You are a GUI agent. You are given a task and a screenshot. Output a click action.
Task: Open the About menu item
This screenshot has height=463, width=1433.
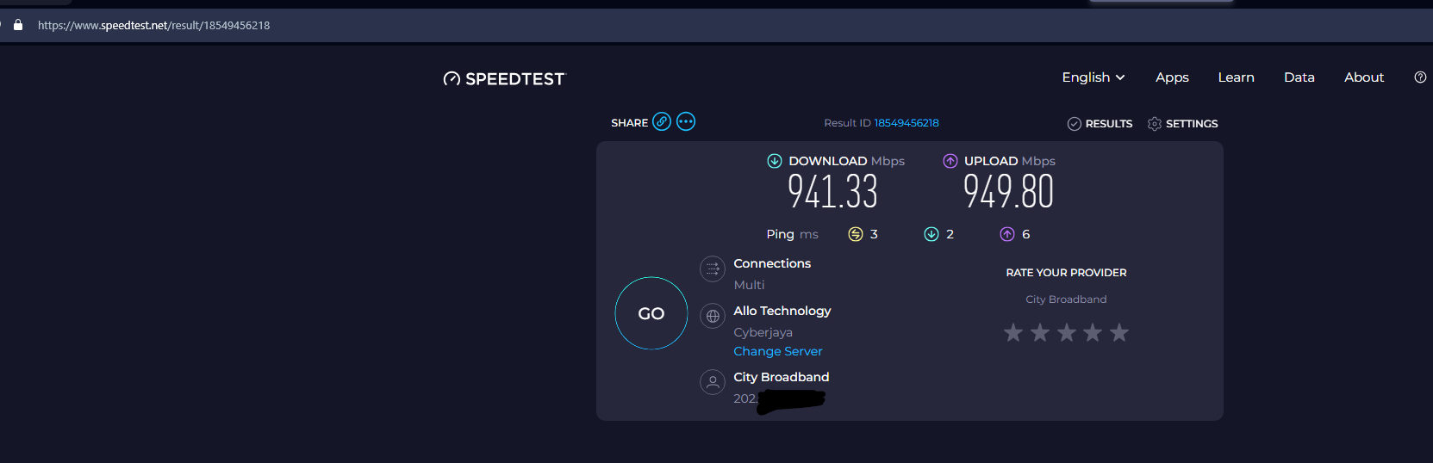tap(1364, 77)
